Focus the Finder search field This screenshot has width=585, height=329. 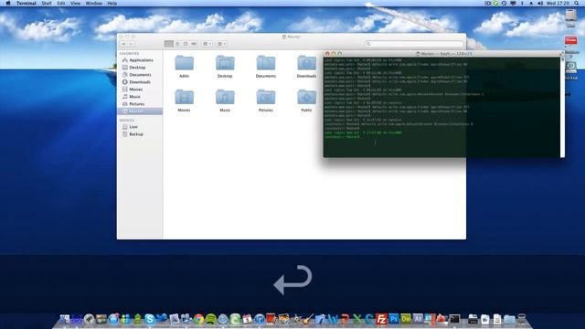tap(414, 44)
